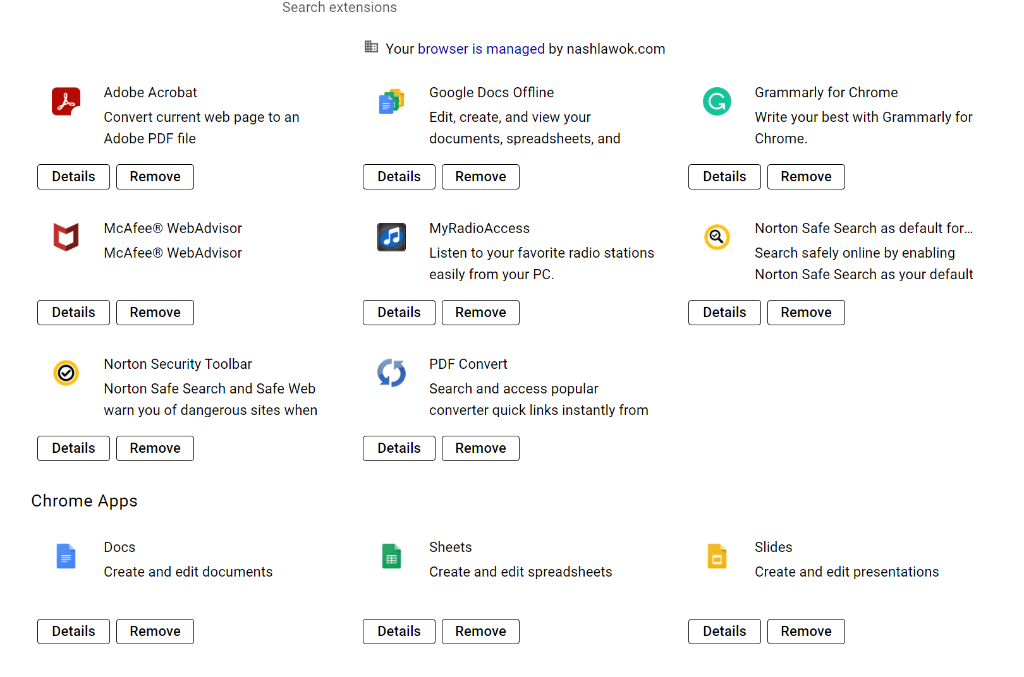Remove the MyRadioAccess extension
The image size is (1024, 677).
coord(480,313)
